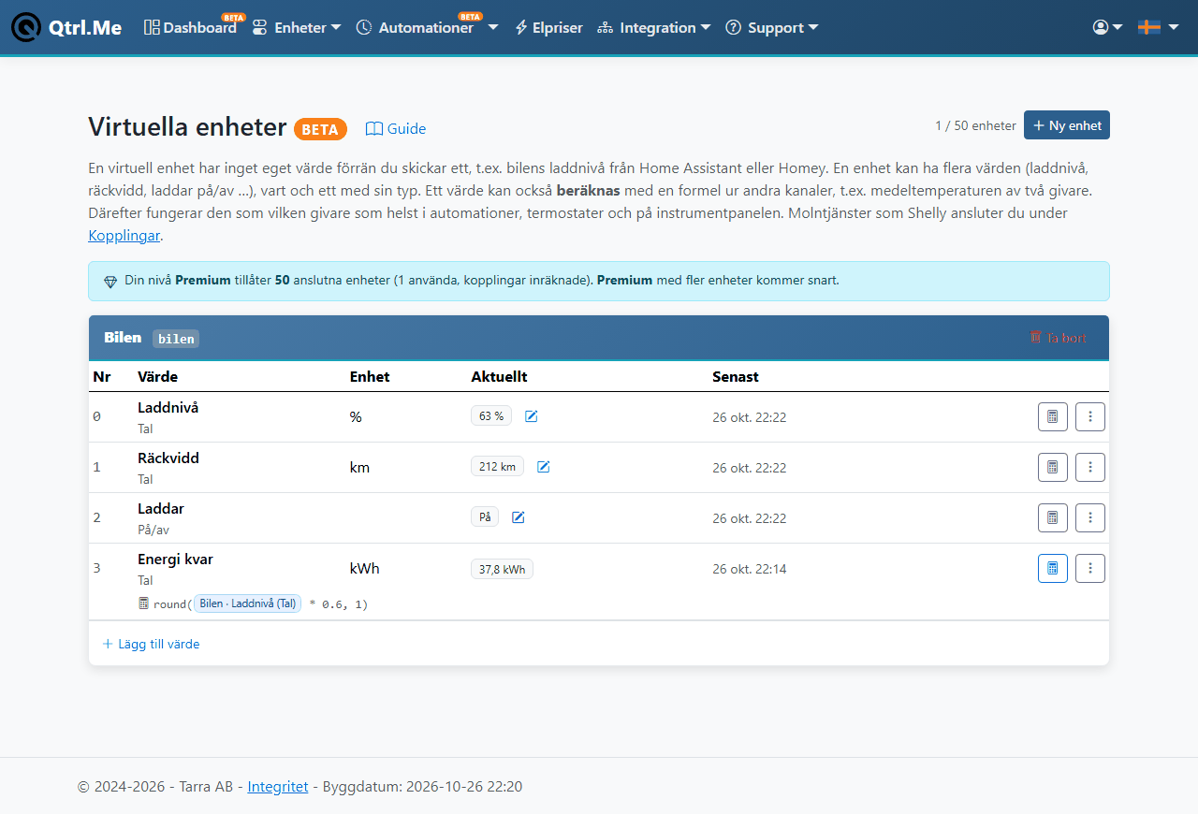Expand the Integration menu
This screenshot has width=1198, height=814.
tap(654, 28)
